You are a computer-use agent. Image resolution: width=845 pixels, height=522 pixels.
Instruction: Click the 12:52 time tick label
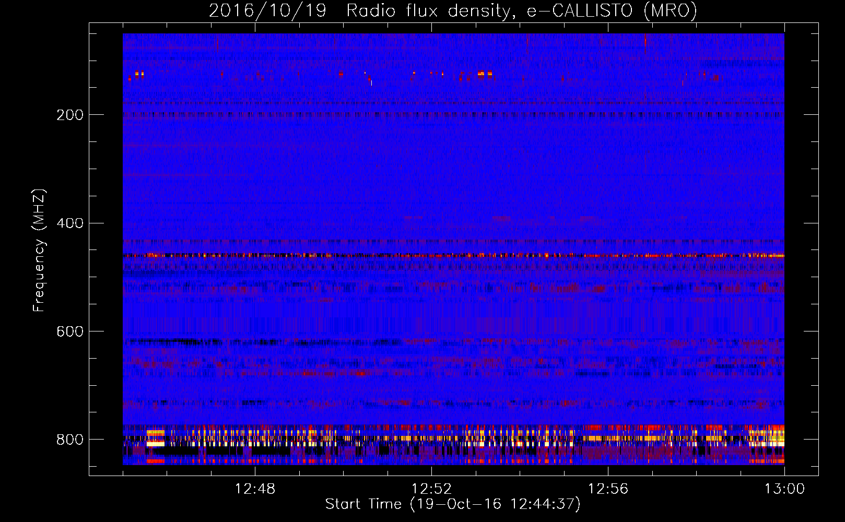tap(431, 489)
